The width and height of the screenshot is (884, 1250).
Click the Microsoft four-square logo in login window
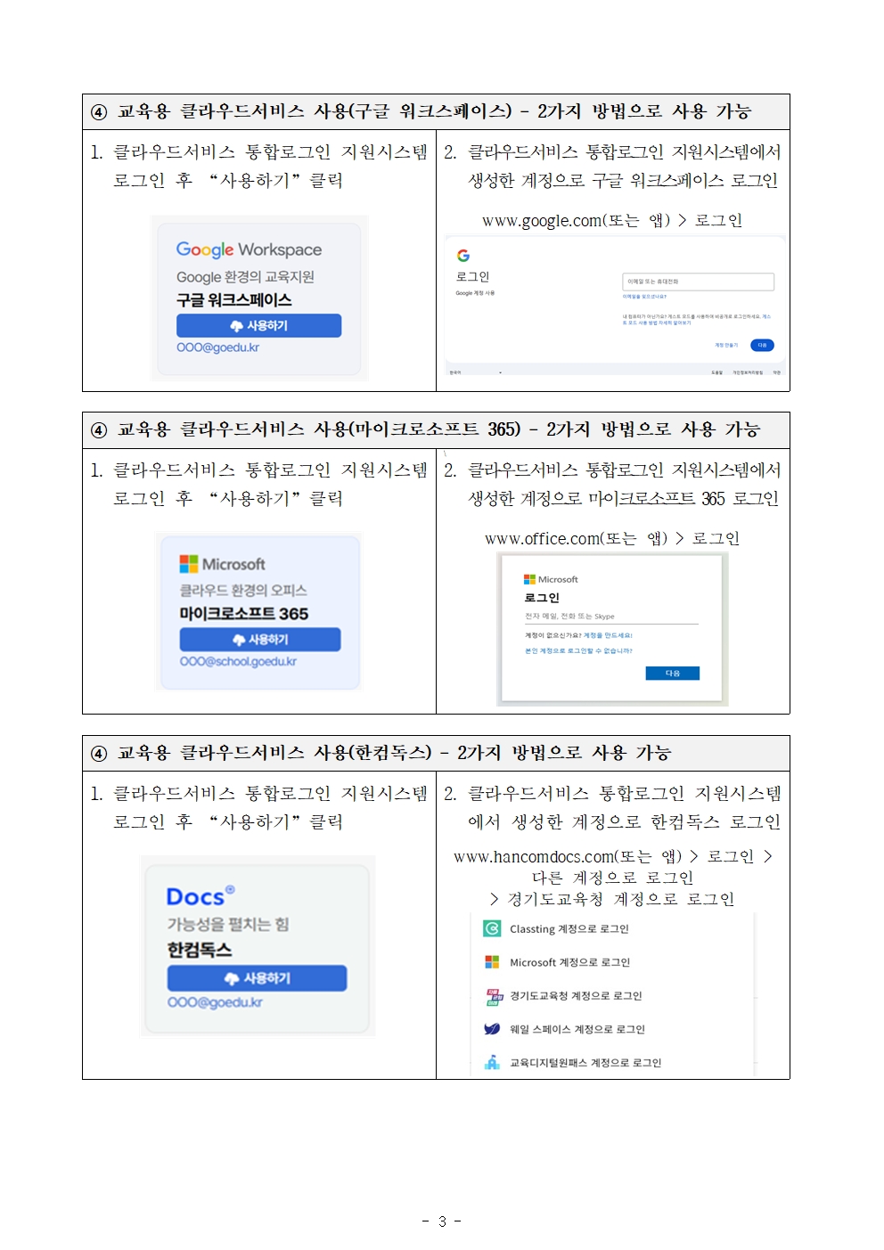tap(529, 579)
